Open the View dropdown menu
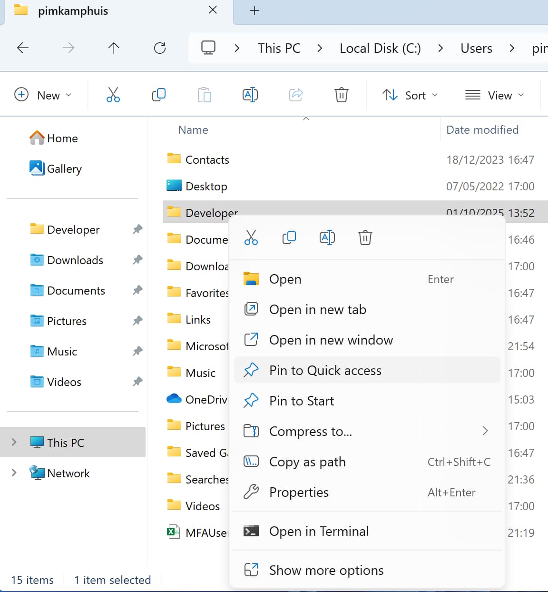The height and width of the screenshot is (592, 548). coord(494,95)
